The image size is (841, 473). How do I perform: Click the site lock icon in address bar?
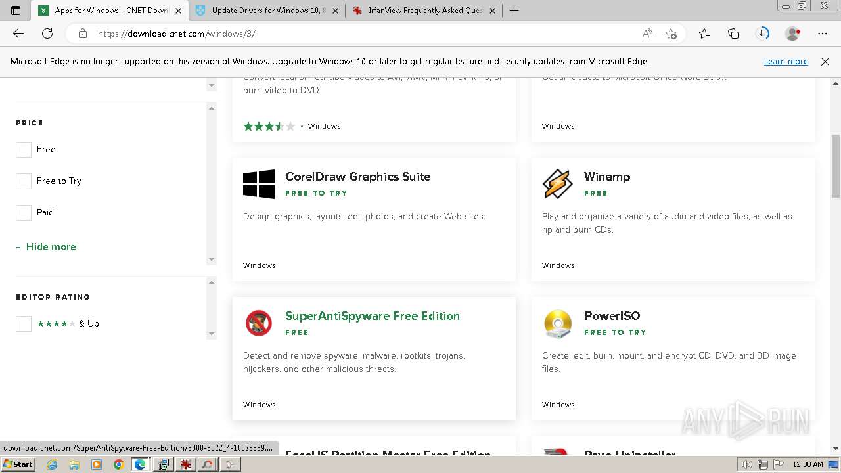(83, 34)
